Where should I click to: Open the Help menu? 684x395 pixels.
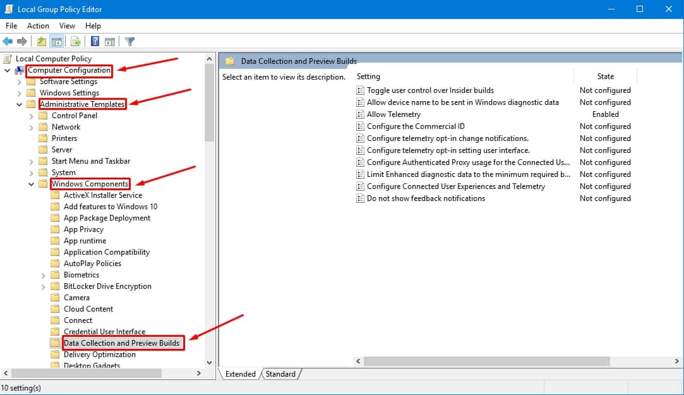[93, 26]
